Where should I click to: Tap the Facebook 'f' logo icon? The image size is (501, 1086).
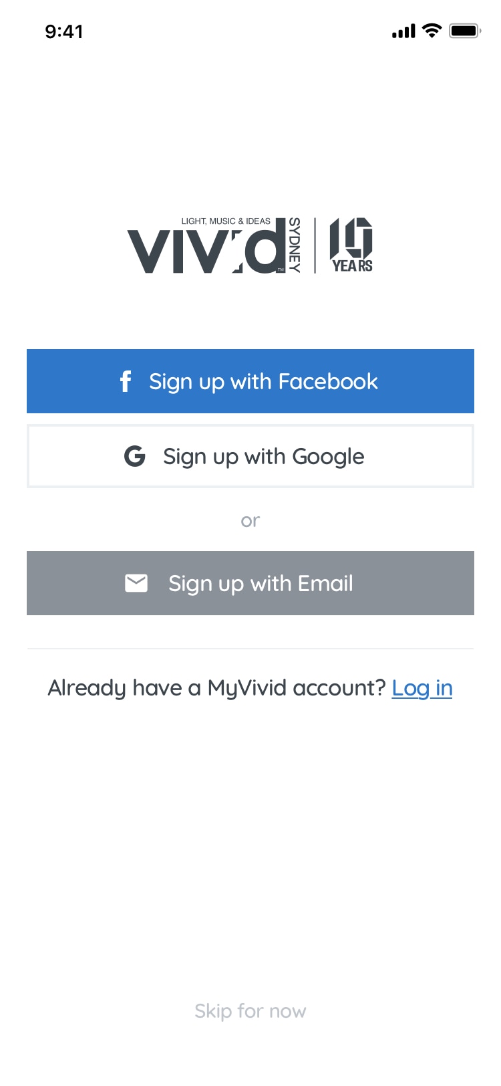[x=125, y=381]
